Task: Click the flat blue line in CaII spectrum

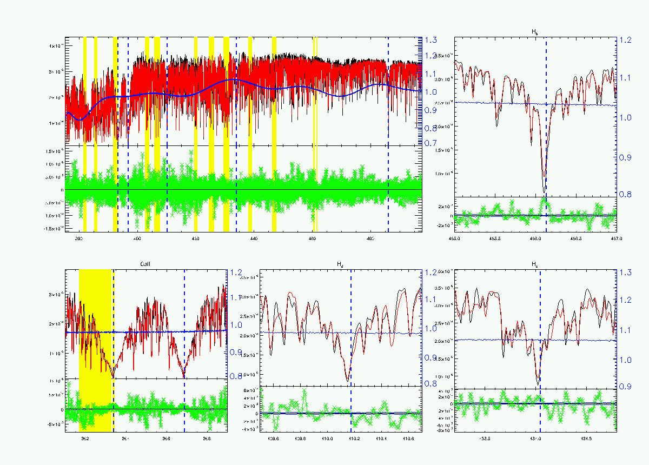Action: click(146, 332)
